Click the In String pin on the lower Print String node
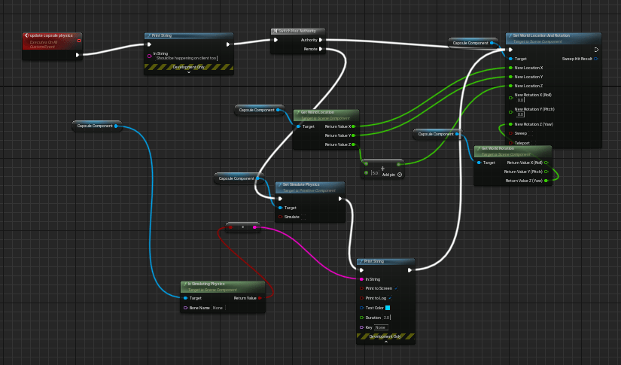 [361, 279]
